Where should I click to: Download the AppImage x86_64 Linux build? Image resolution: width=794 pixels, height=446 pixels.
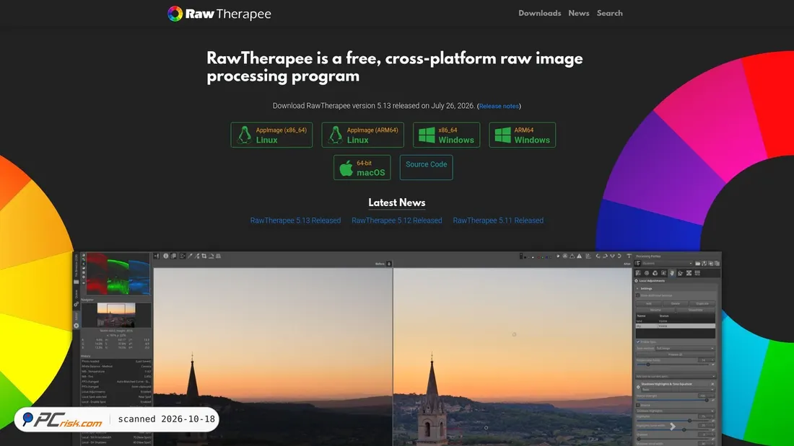271,135
